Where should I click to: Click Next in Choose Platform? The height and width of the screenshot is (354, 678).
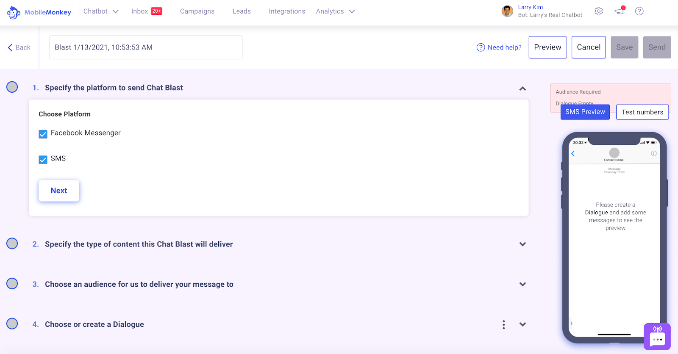coord(59,191)
